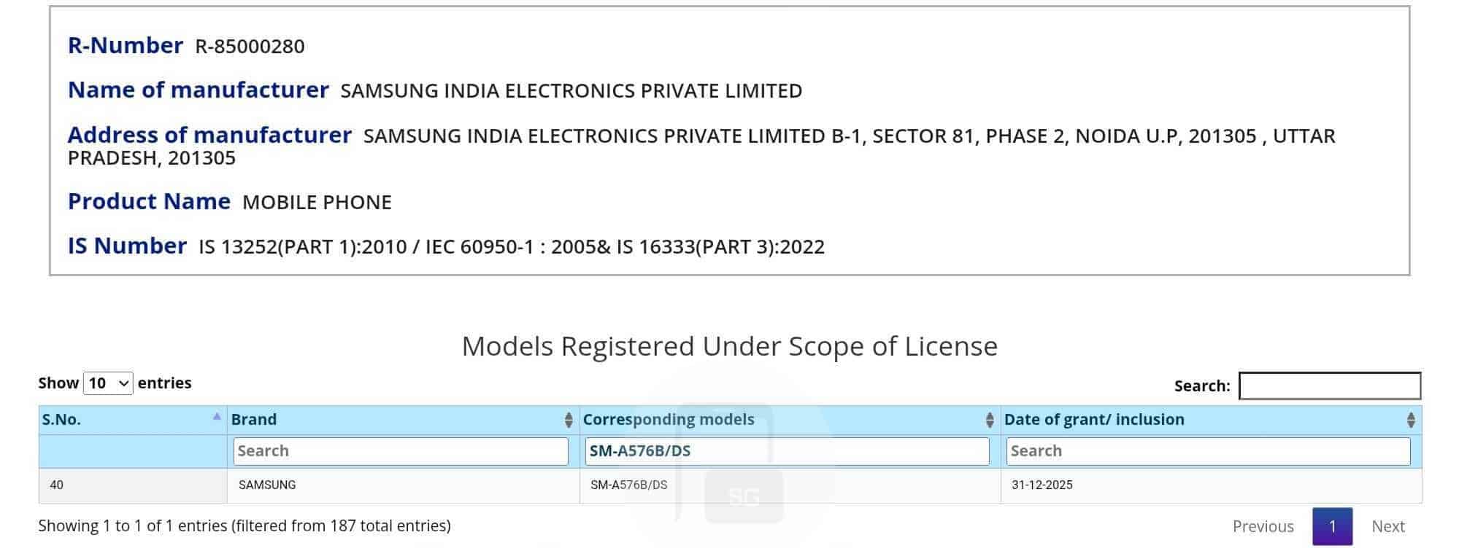Click the Date of grant filter field
The image size is (1459, 548).
tap(1207, 451)
